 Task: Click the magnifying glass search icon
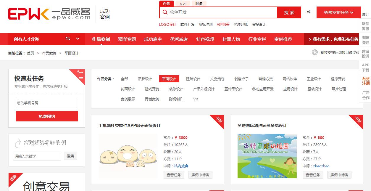click(x=165, y=12)
